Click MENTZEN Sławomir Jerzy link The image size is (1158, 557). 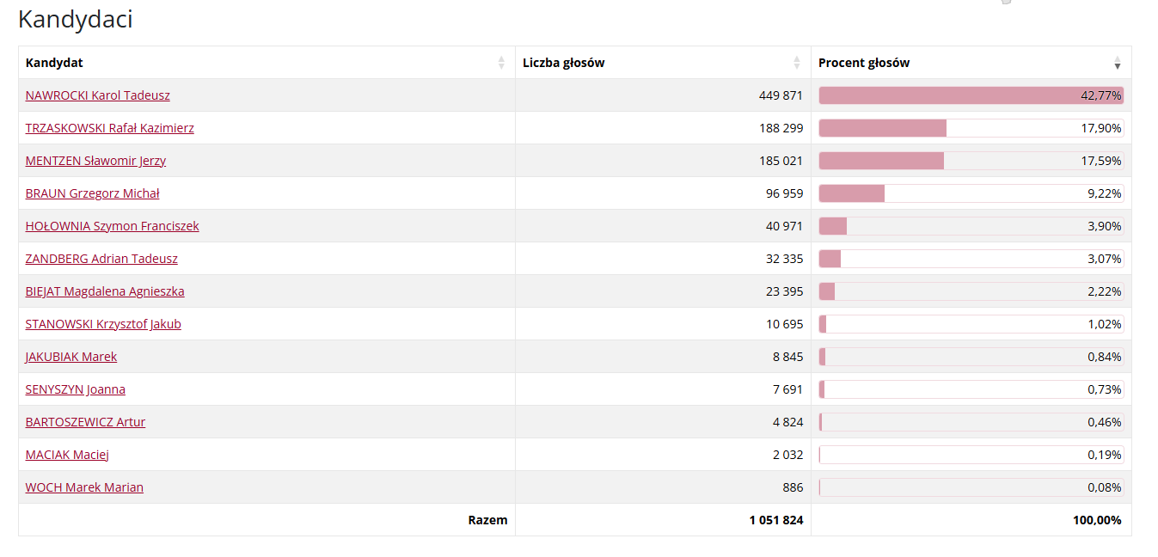click(x=95, y=161)
